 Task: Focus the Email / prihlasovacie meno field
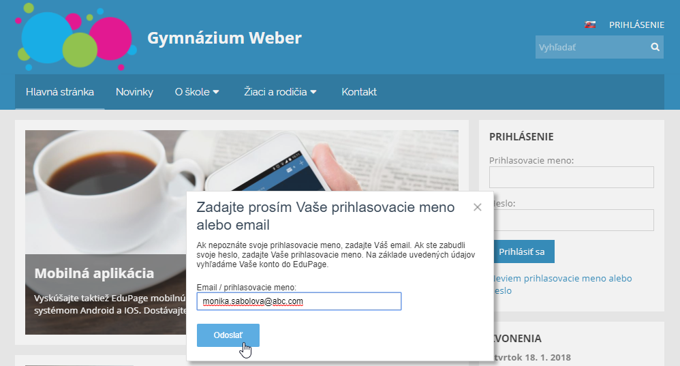tap(299, 301)
